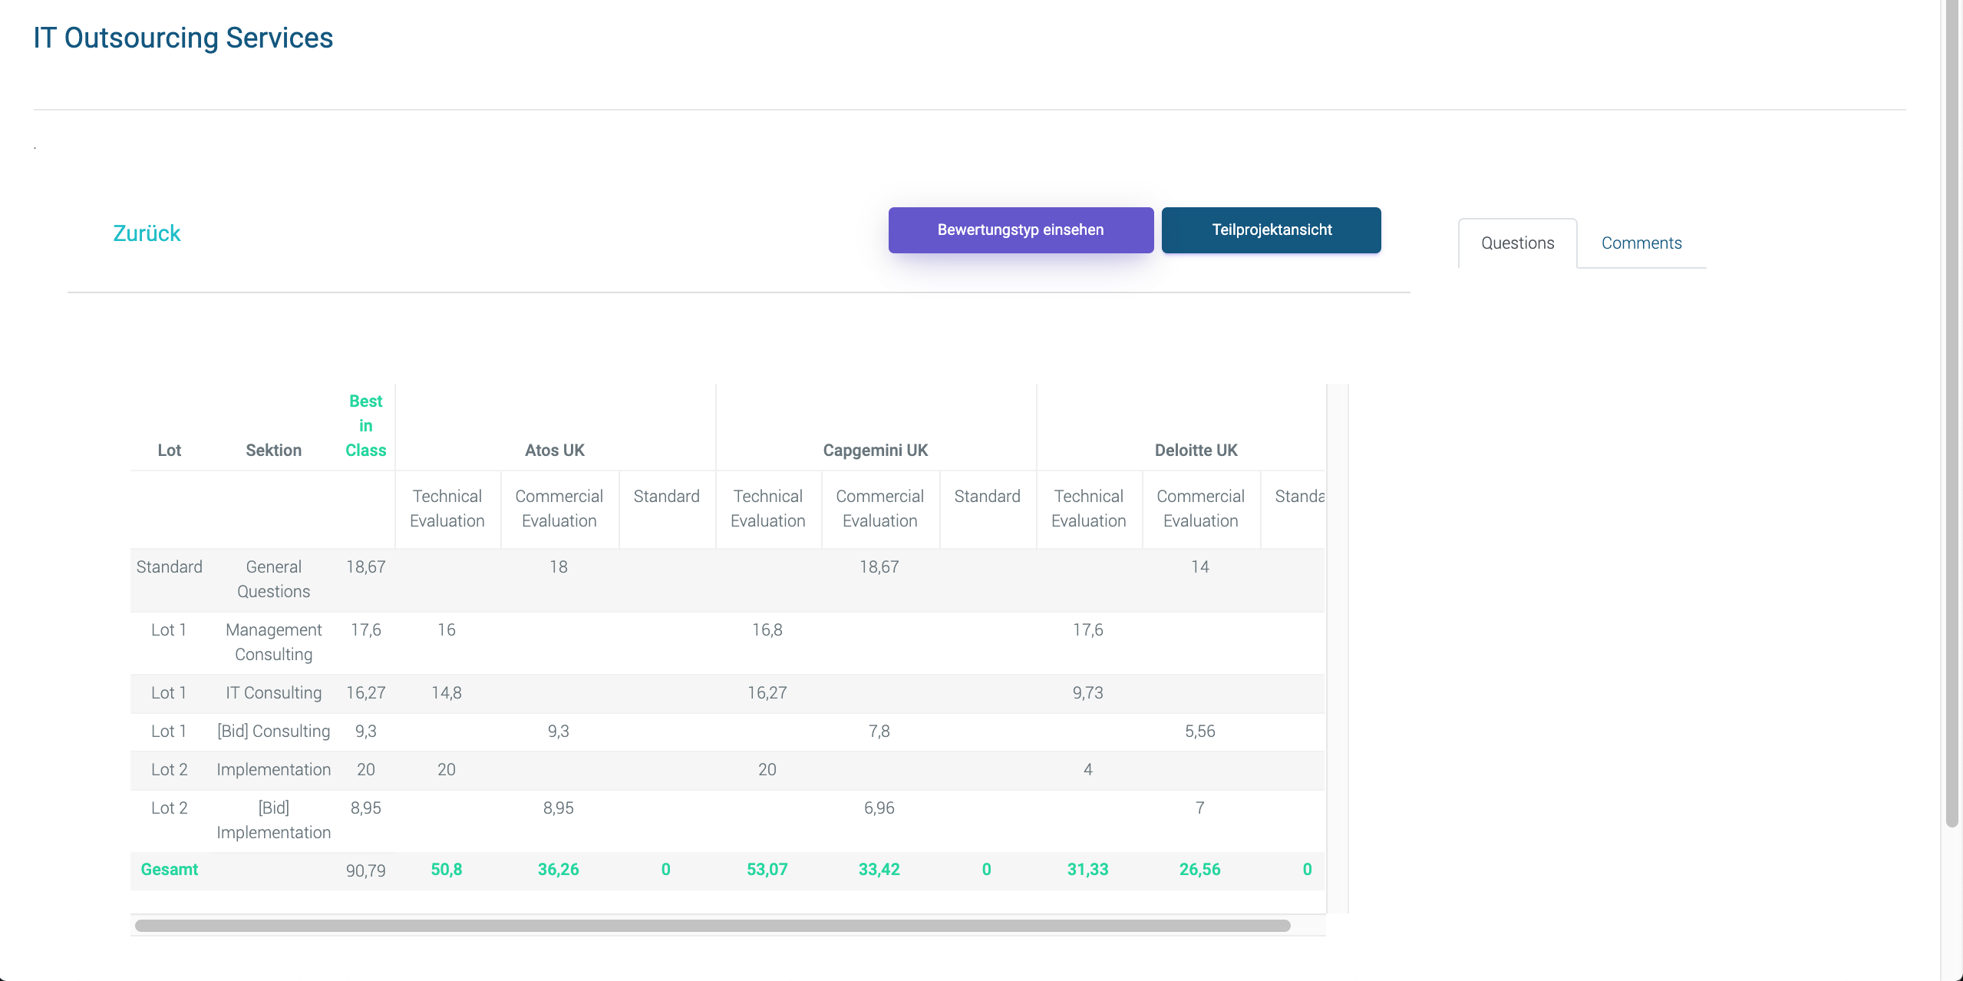
Task: Click the Management Consulting section cell
Action: tap(273, 642)
